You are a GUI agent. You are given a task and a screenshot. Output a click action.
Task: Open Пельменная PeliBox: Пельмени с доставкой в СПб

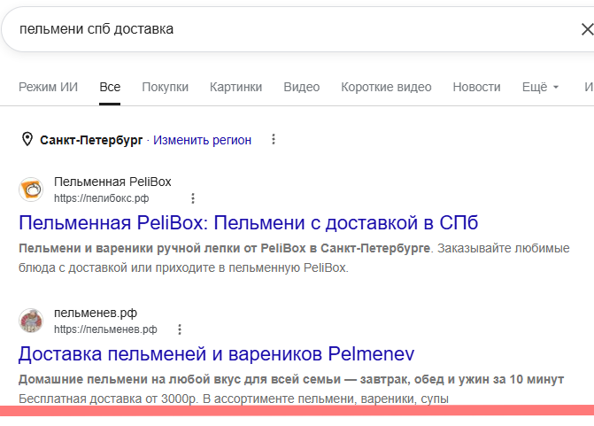point(249,223)
